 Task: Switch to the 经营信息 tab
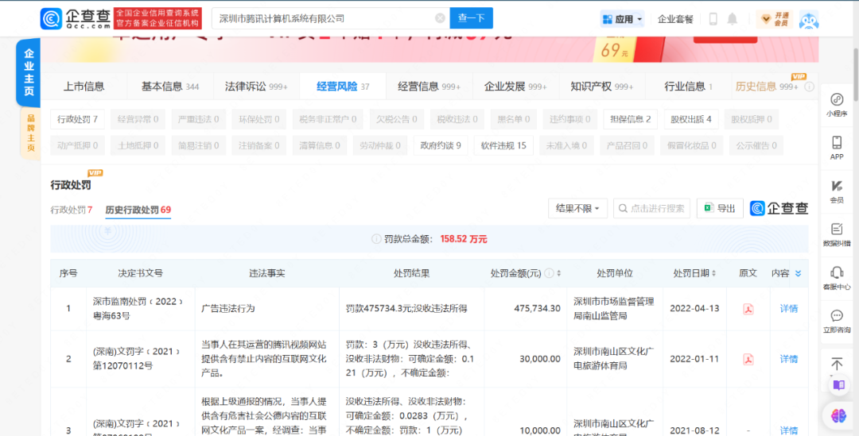click(429, 87)
